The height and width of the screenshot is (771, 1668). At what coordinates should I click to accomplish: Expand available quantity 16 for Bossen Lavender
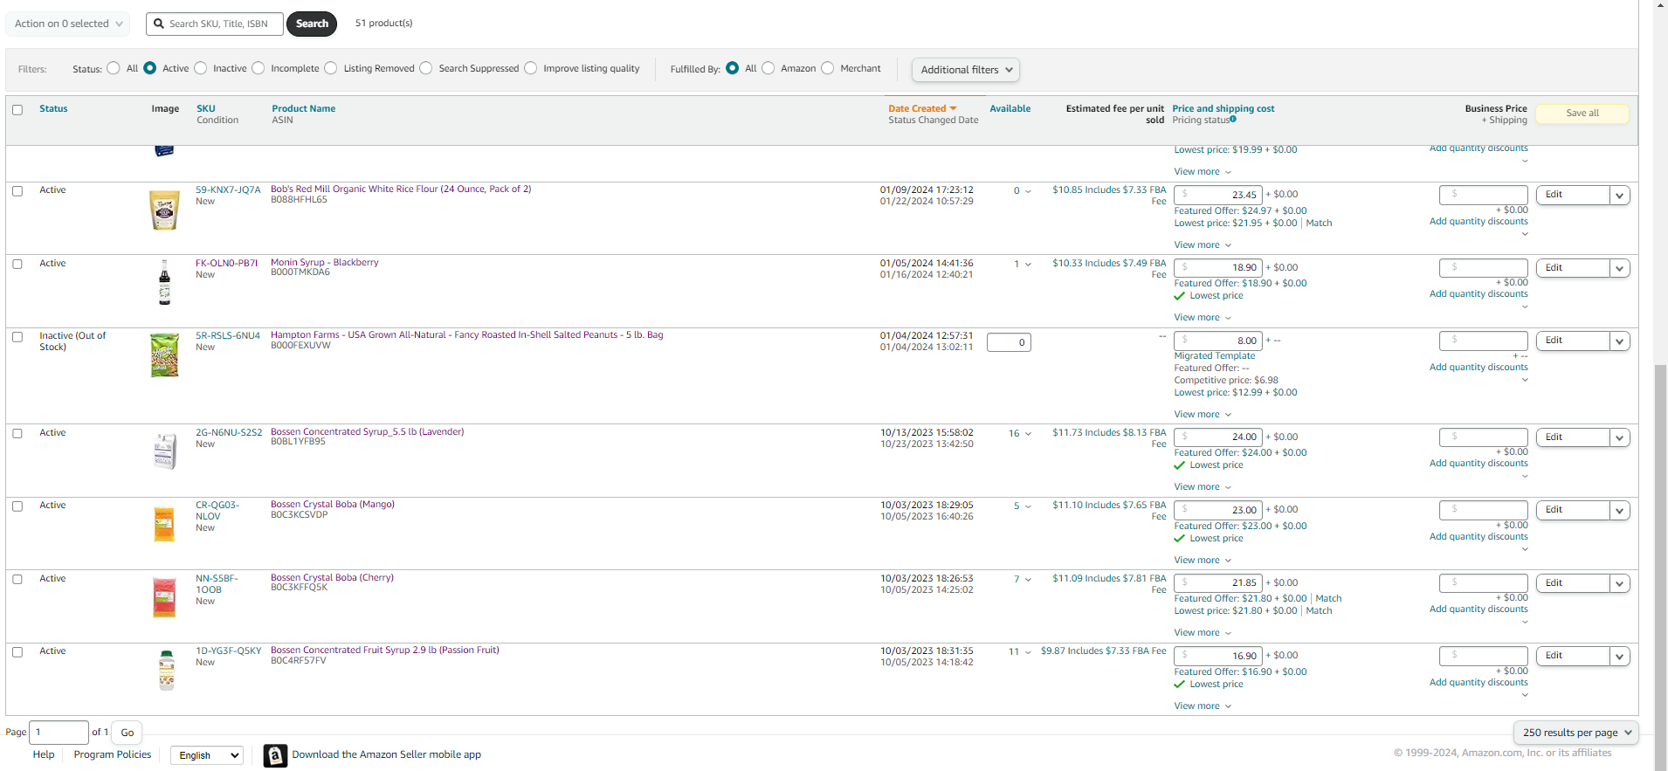[1020, 433]
